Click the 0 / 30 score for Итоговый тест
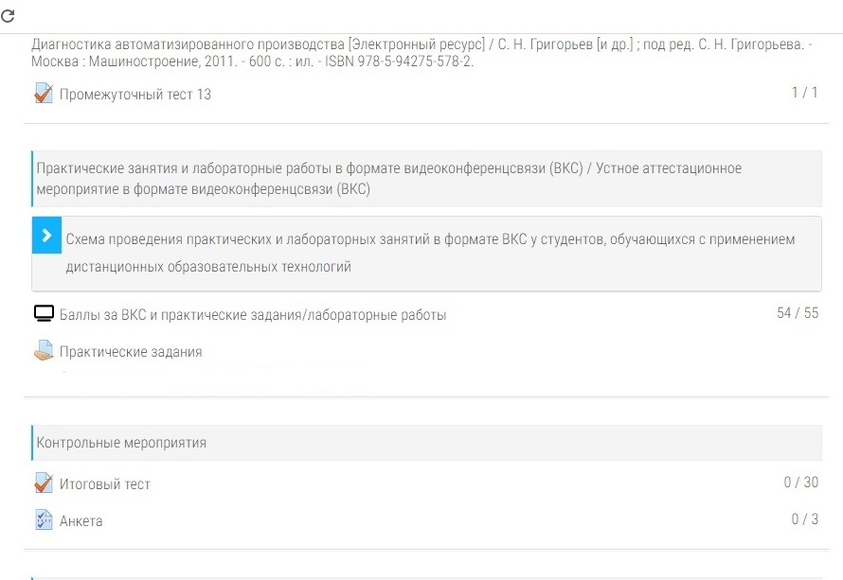The image size is (843, 580). coord(800,483)
